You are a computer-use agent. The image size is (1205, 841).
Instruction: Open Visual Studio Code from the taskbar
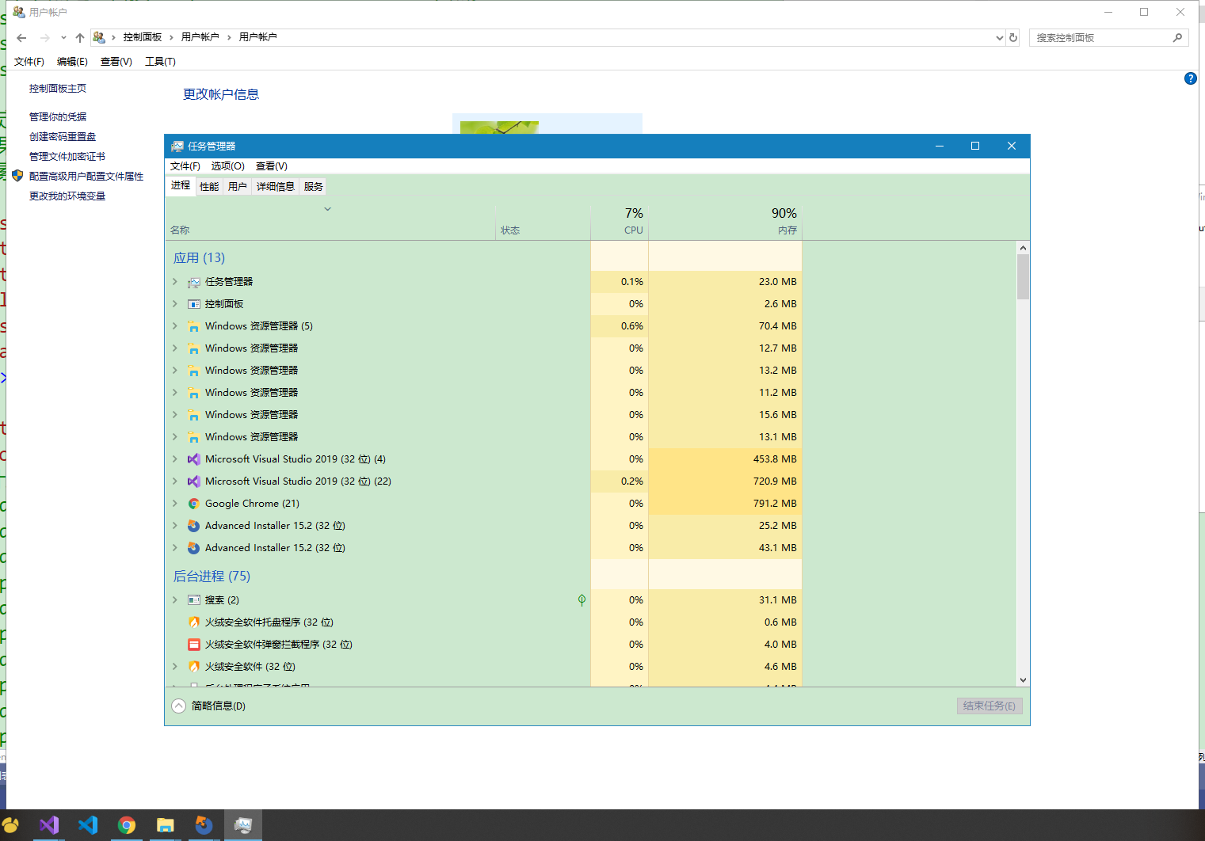point(88,825)
